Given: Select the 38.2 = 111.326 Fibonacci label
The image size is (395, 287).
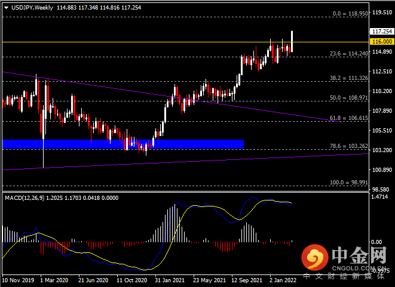Looking at the screenshot, I should click(x=349, y=78).
